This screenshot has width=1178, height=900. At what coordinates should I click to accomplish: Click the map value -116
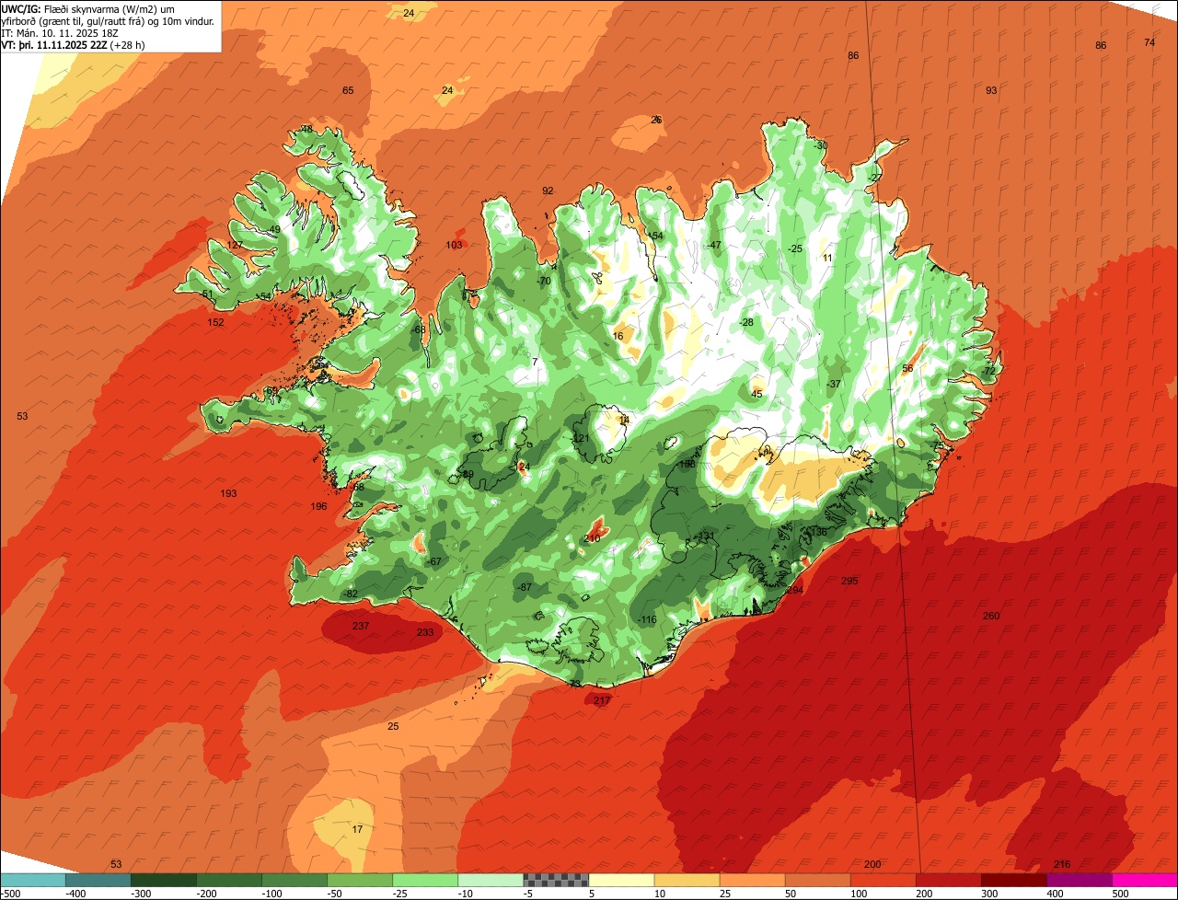pos(647,619)
